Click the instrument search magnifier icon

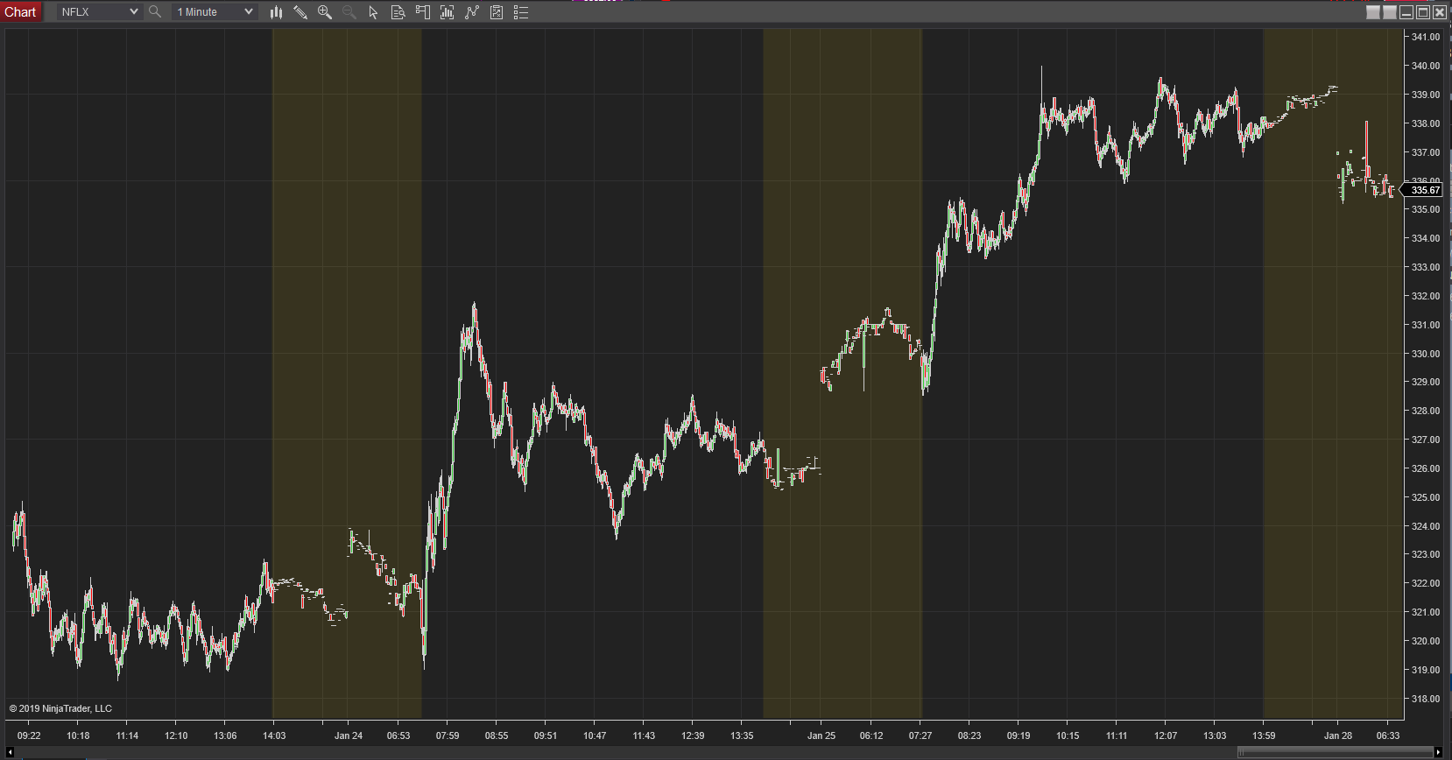155,12
